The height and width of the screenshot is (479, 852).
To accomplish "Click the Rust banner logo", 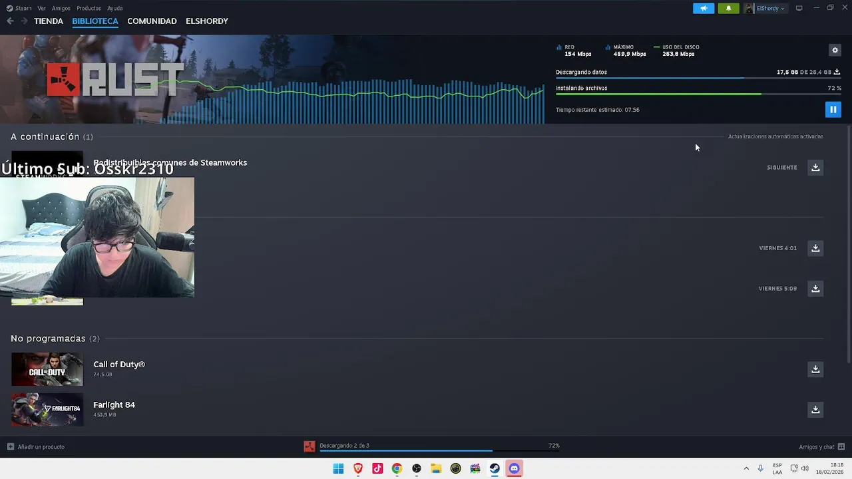I will (x=114, y=79).
